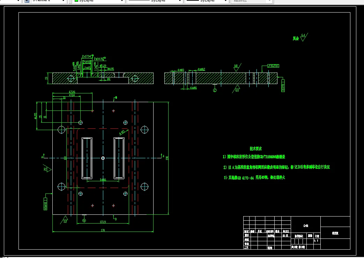Viewport: 364px width, 258px height.
Task: Open the ByLayer lineweight dropdown
Action: click(207, 1)
